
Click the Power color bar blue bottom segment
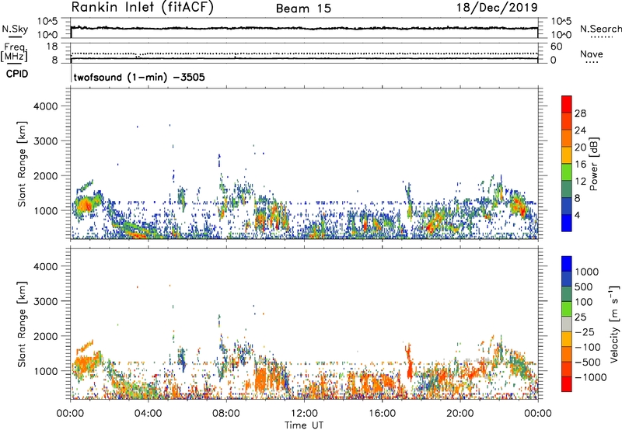[567, 223]
